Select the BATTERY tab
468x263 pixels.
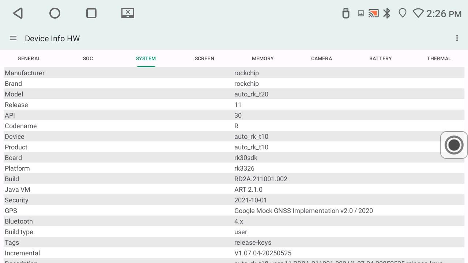click(x=380, y=58)
